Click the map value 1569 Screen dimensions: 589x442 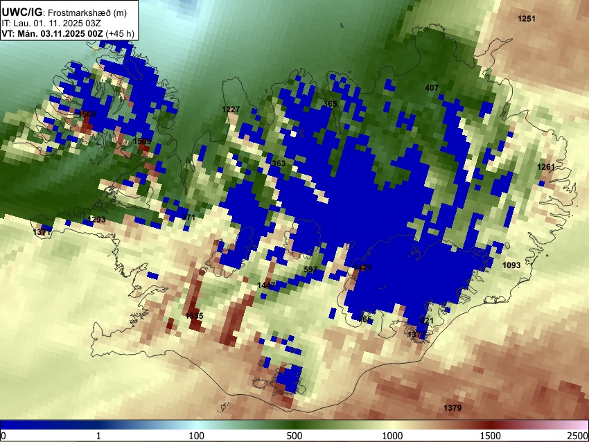pos(87,114)
